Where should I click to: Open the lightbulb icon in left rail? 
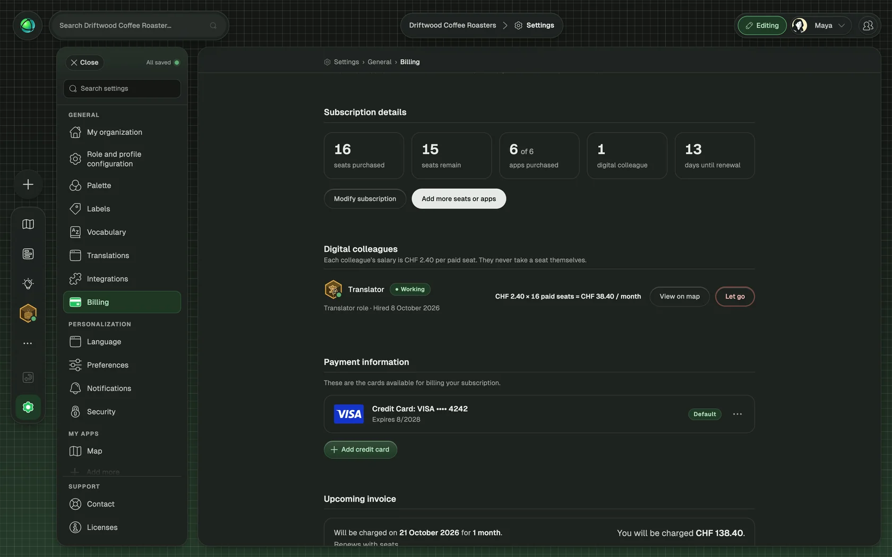[x=28, y=284]
